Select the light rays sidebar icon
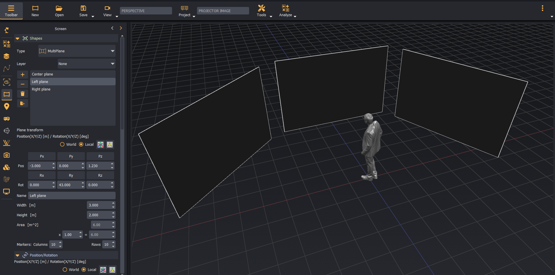Image resolution: width=555 pixels, height=275 pixels. [x=7, y=143]
